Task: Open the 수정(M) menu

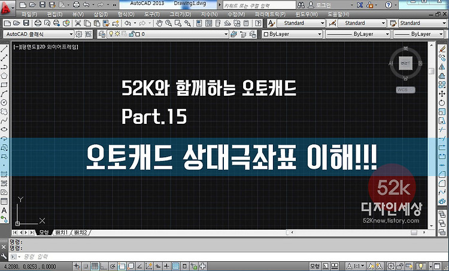Action: point(236,14)
